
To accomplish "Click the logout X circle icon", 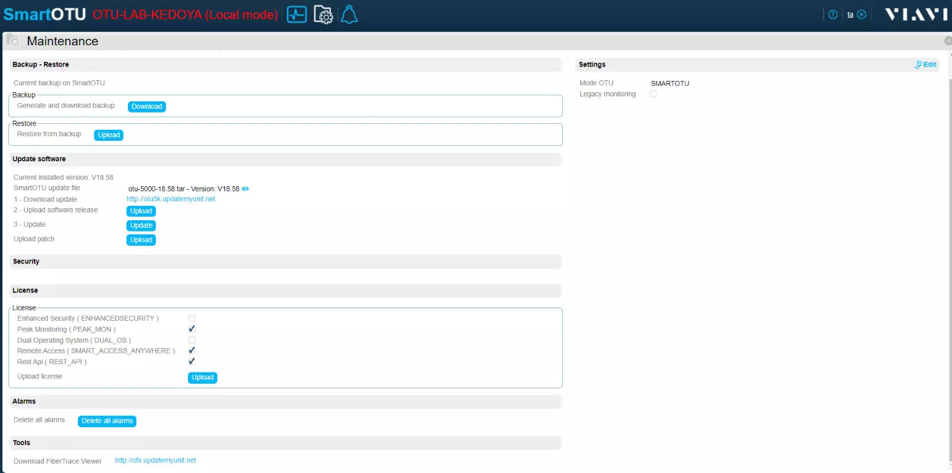I will [x=862, y=14].
